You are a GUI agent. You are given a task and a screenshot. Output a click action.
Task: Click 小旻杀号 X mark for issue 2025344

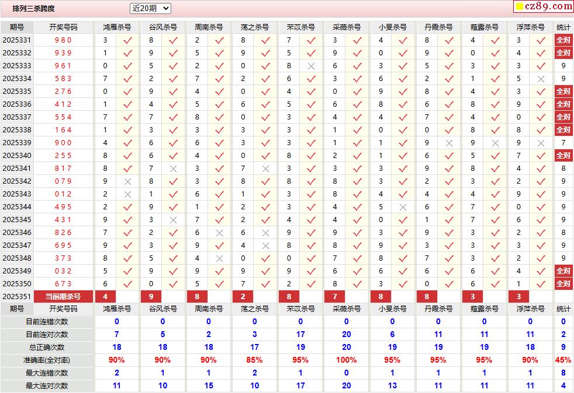point(403,207)
